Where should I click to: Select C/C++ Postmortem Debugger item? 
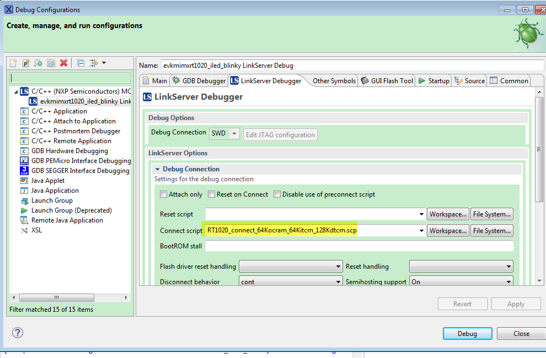pos(76,131)
